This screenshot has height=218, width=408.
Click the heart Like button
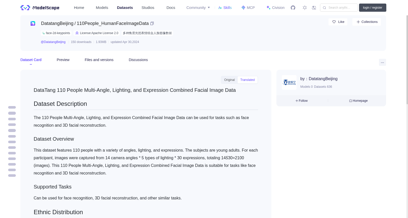click(x=338, y=22)
